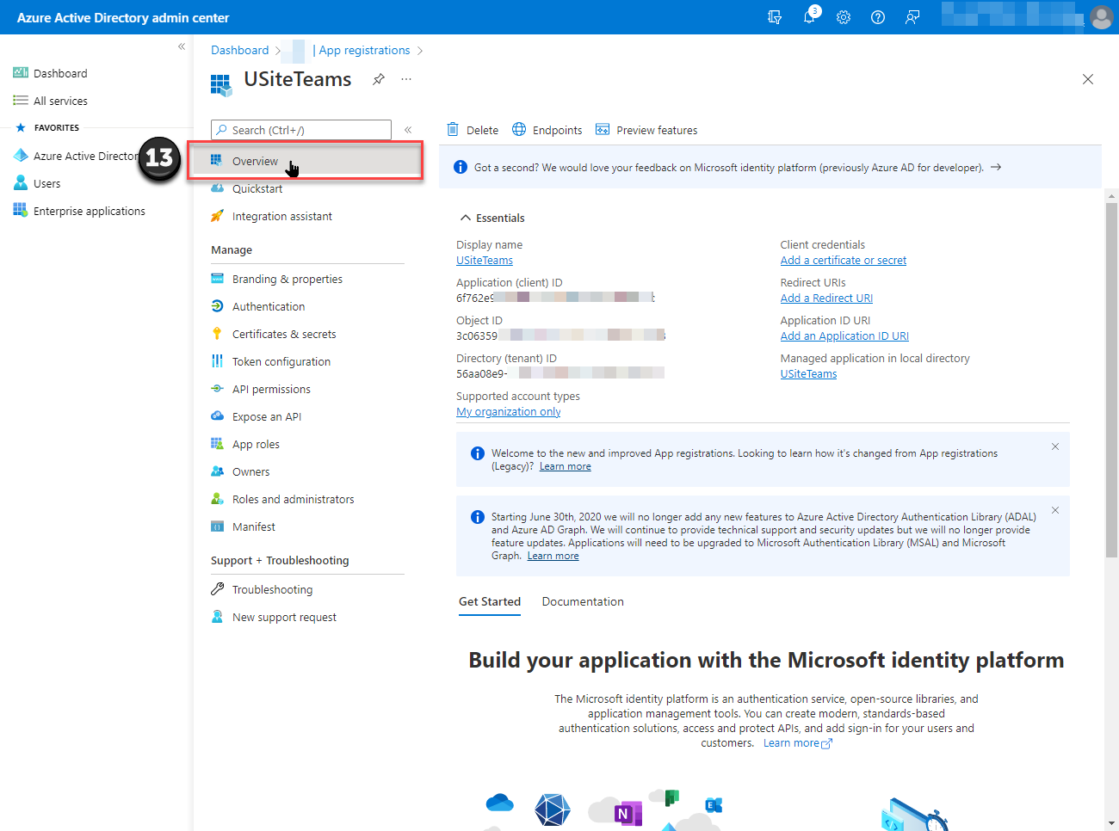Collapse the app menu pane chevron
Viewport: 1119px width, 831px height.
[408, 130]
